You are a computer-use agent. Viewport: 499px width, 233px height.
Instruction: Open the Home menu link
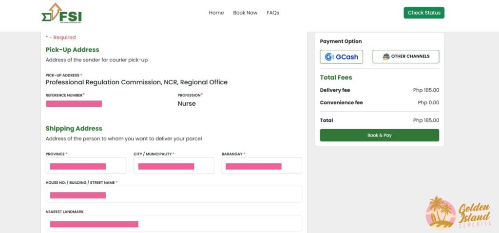click(x=216, y=13)
